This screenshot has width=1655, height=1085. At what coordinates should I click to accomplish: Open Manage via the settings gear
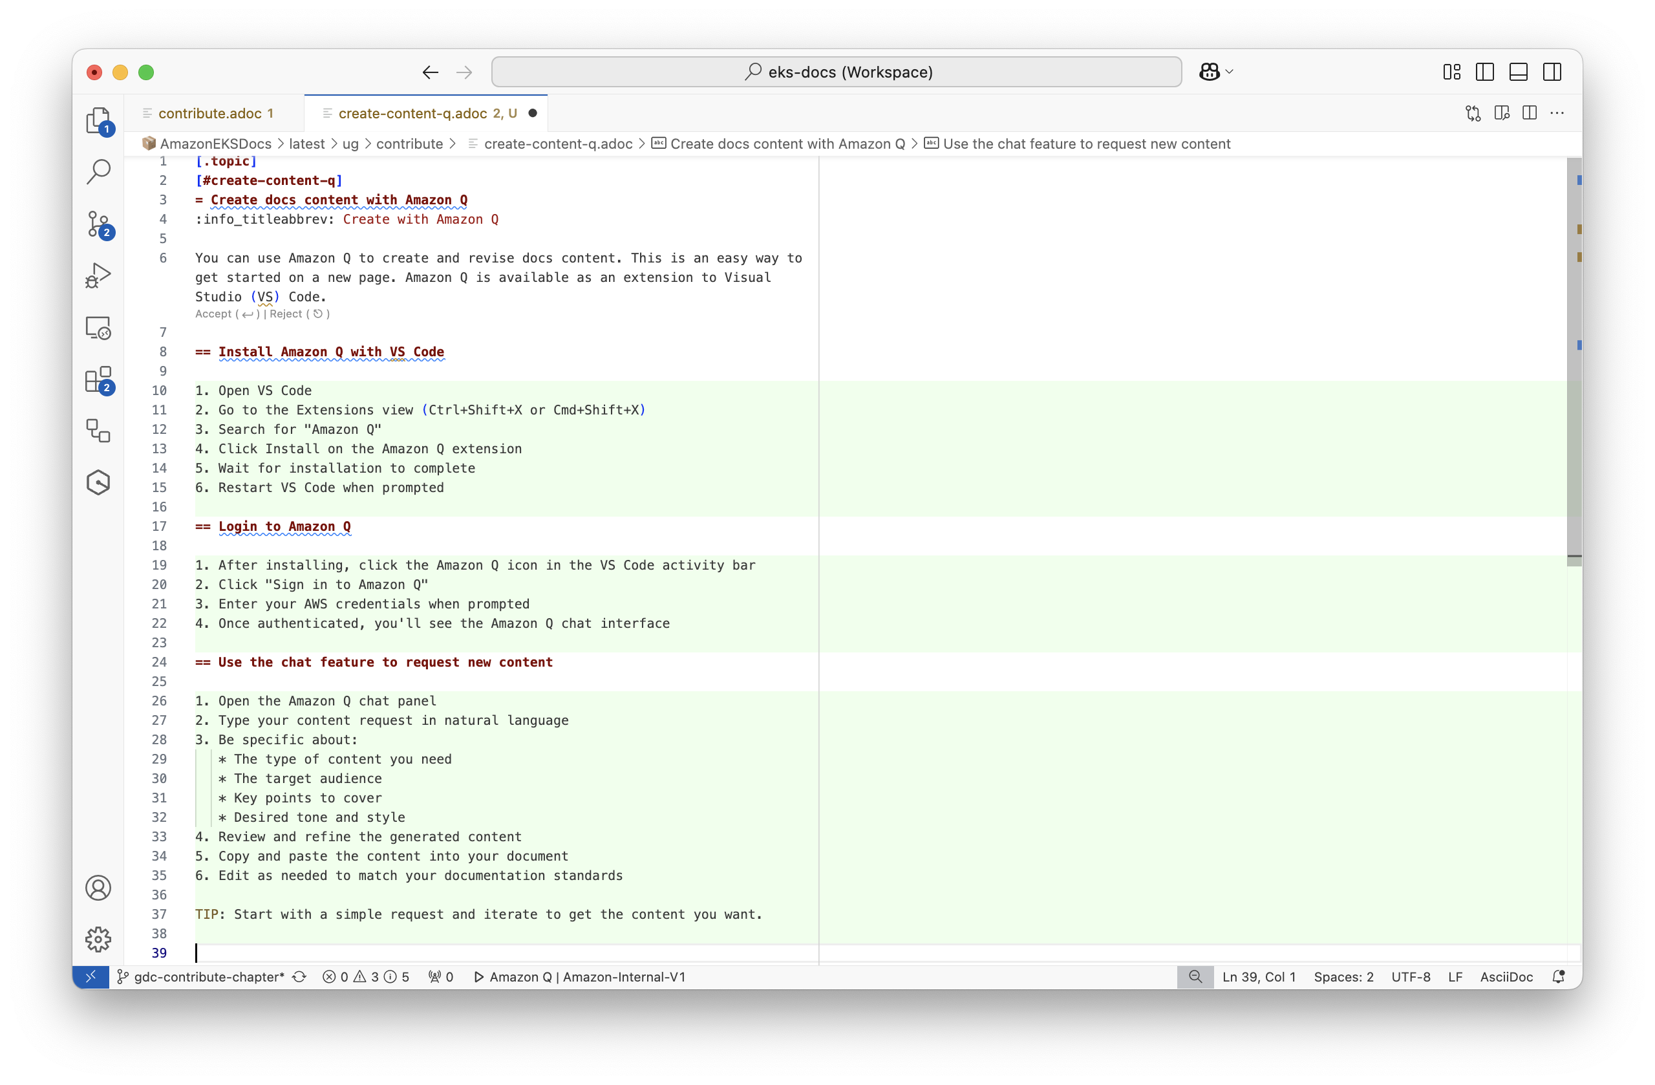coord(99,940)
